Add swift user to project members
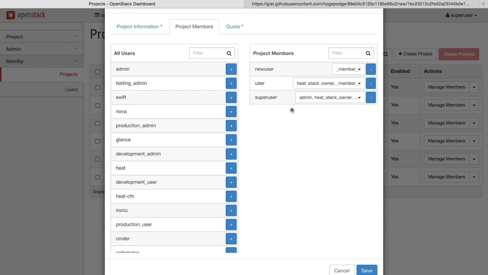 pos(231,98)
